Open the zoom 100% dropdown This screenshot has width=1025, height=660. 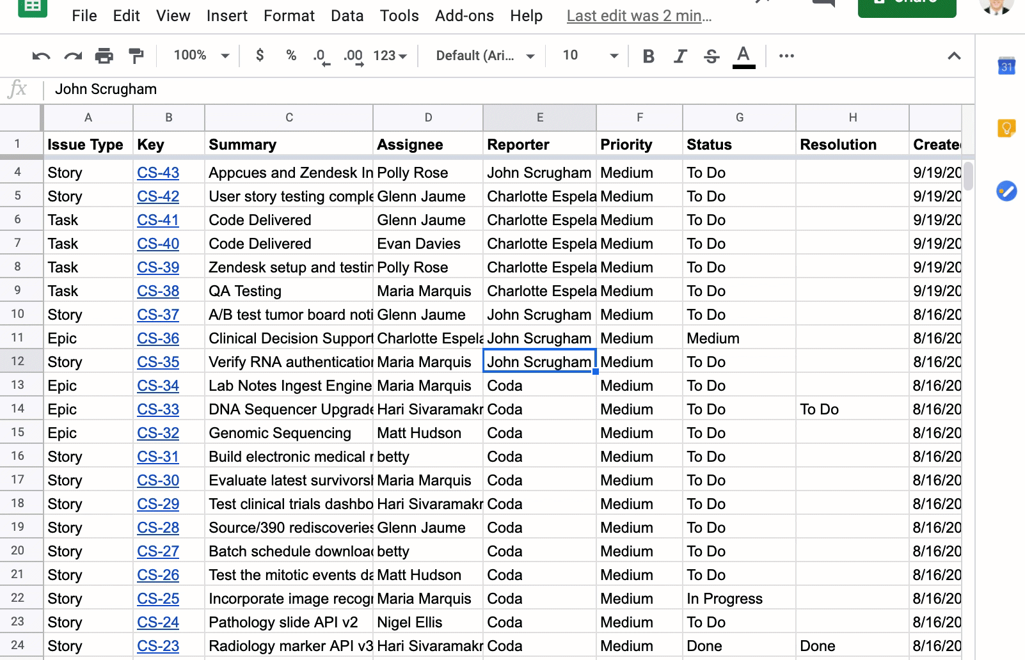tap(201, 56)
